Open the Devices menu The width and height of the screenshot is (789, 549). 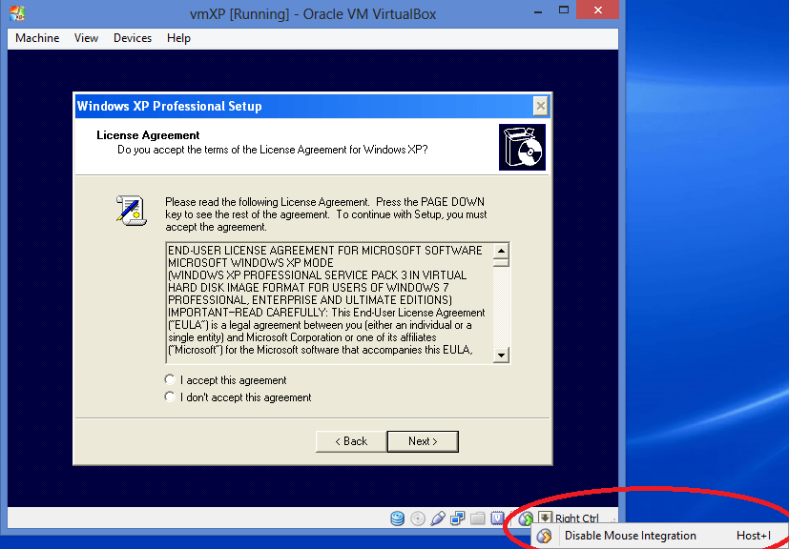[x=133, y=38]
